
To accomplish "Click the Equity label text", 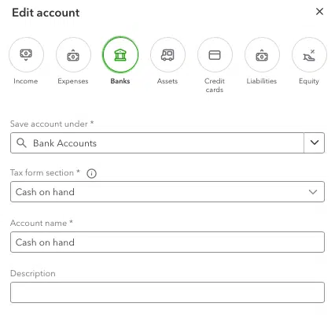I will coord(309,81).
